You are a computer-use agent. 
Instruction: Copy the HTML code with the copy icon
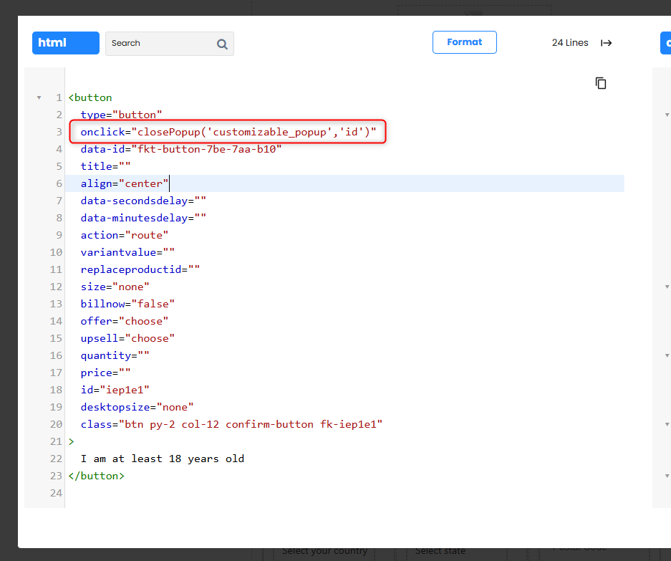coord(601,83)
